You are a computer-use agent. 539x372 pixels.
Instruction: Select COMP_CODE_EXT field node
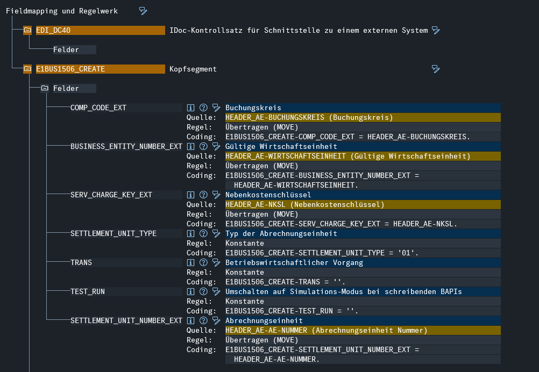pyautogui.click(x=126, y=108)
